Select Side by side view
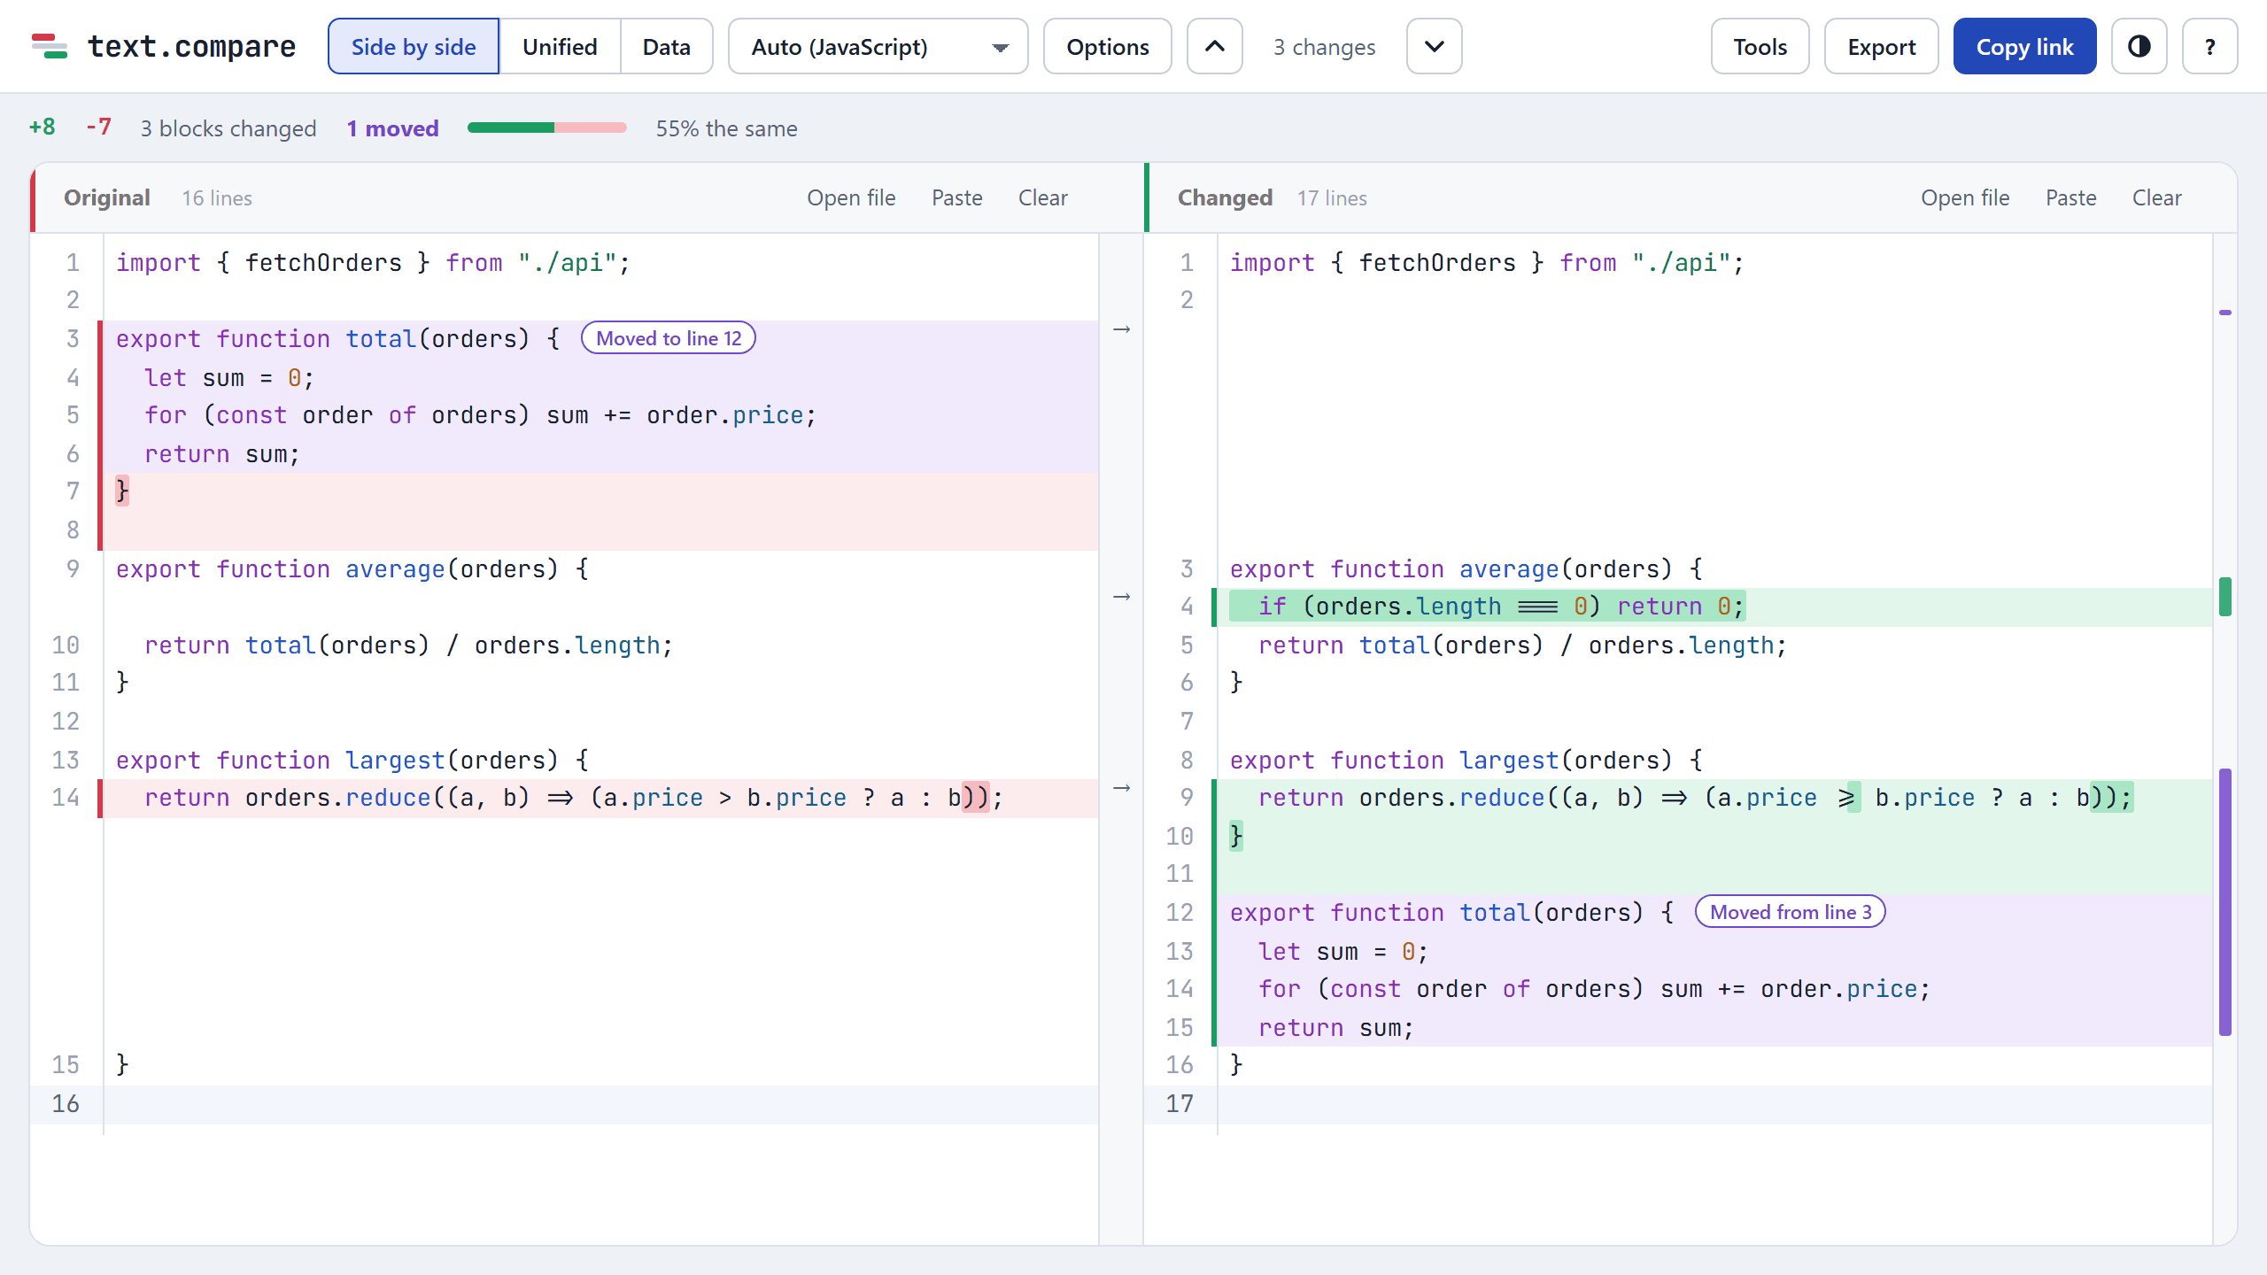The image size is (2267, 1275). tap(414, 46)
